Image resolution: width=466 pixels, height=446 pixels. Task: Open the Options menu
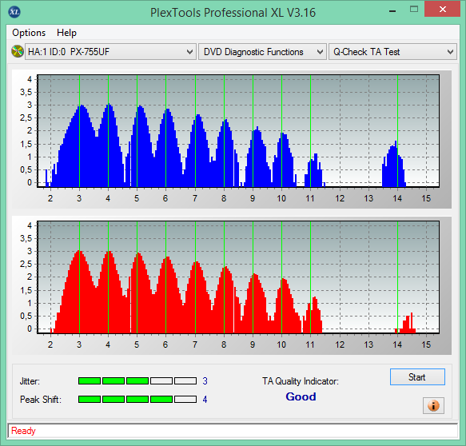pyautogui.click(x=29, y=33)
